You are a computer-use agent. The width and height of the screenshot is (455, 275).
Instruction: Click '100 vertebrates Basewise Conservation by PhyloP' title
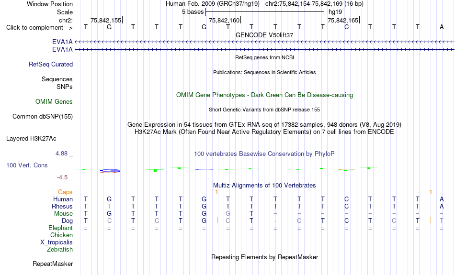click(x=264, y=154)
